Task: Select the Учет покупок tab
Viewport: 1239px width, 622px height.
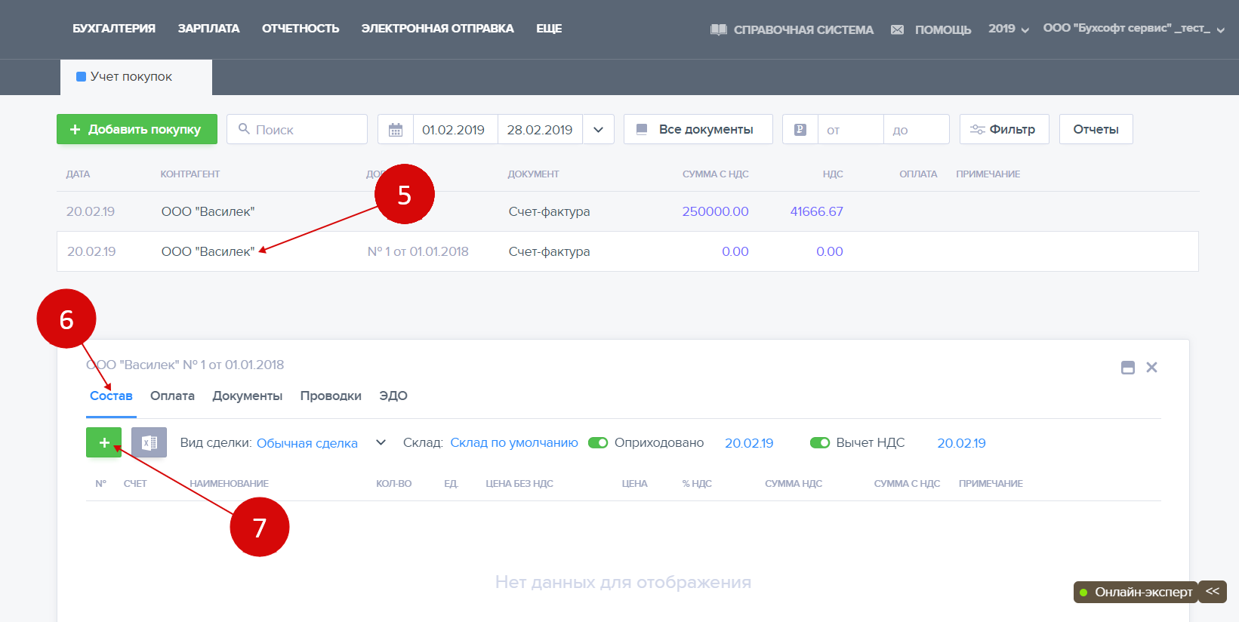Action: [136, 77]
